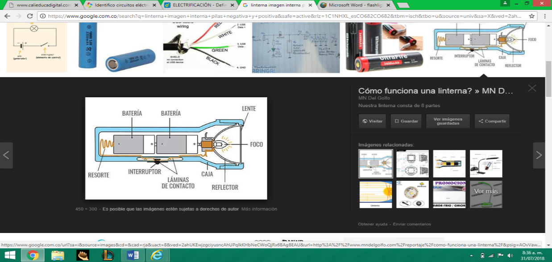View the site information icon in address bar
Screen dimensions: 552x262
pos(43,16)
